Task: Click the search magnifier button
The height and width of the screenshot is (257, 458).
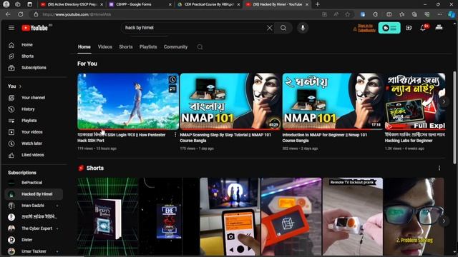Action: click(283, 28)
